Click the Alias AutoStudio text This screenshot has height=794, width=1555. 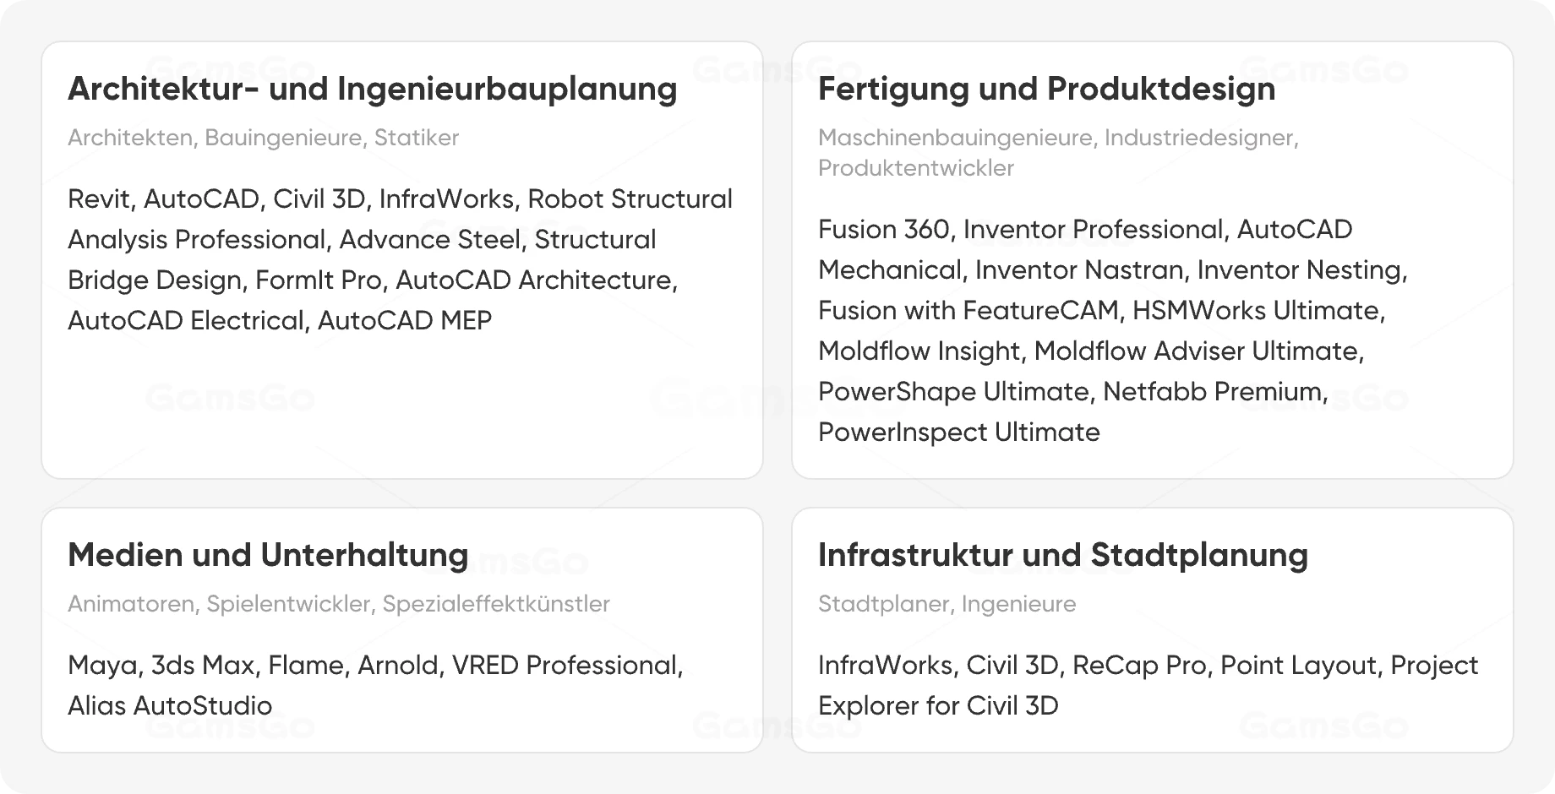[x=170, y=706]
